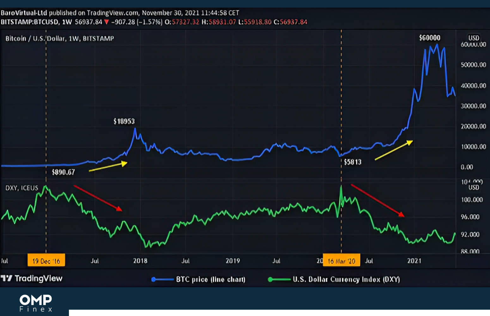
Task: Select the 16 Mar '20 date marker
Action: 341,261
